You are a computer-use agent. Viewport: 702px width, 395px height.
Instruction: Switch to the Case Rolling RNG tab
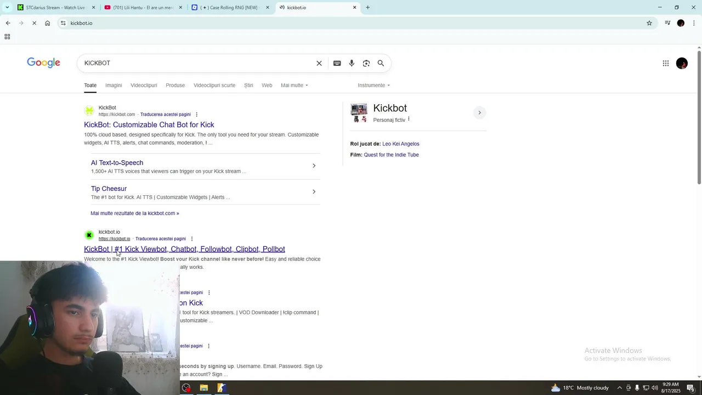[x=230, y=8]
